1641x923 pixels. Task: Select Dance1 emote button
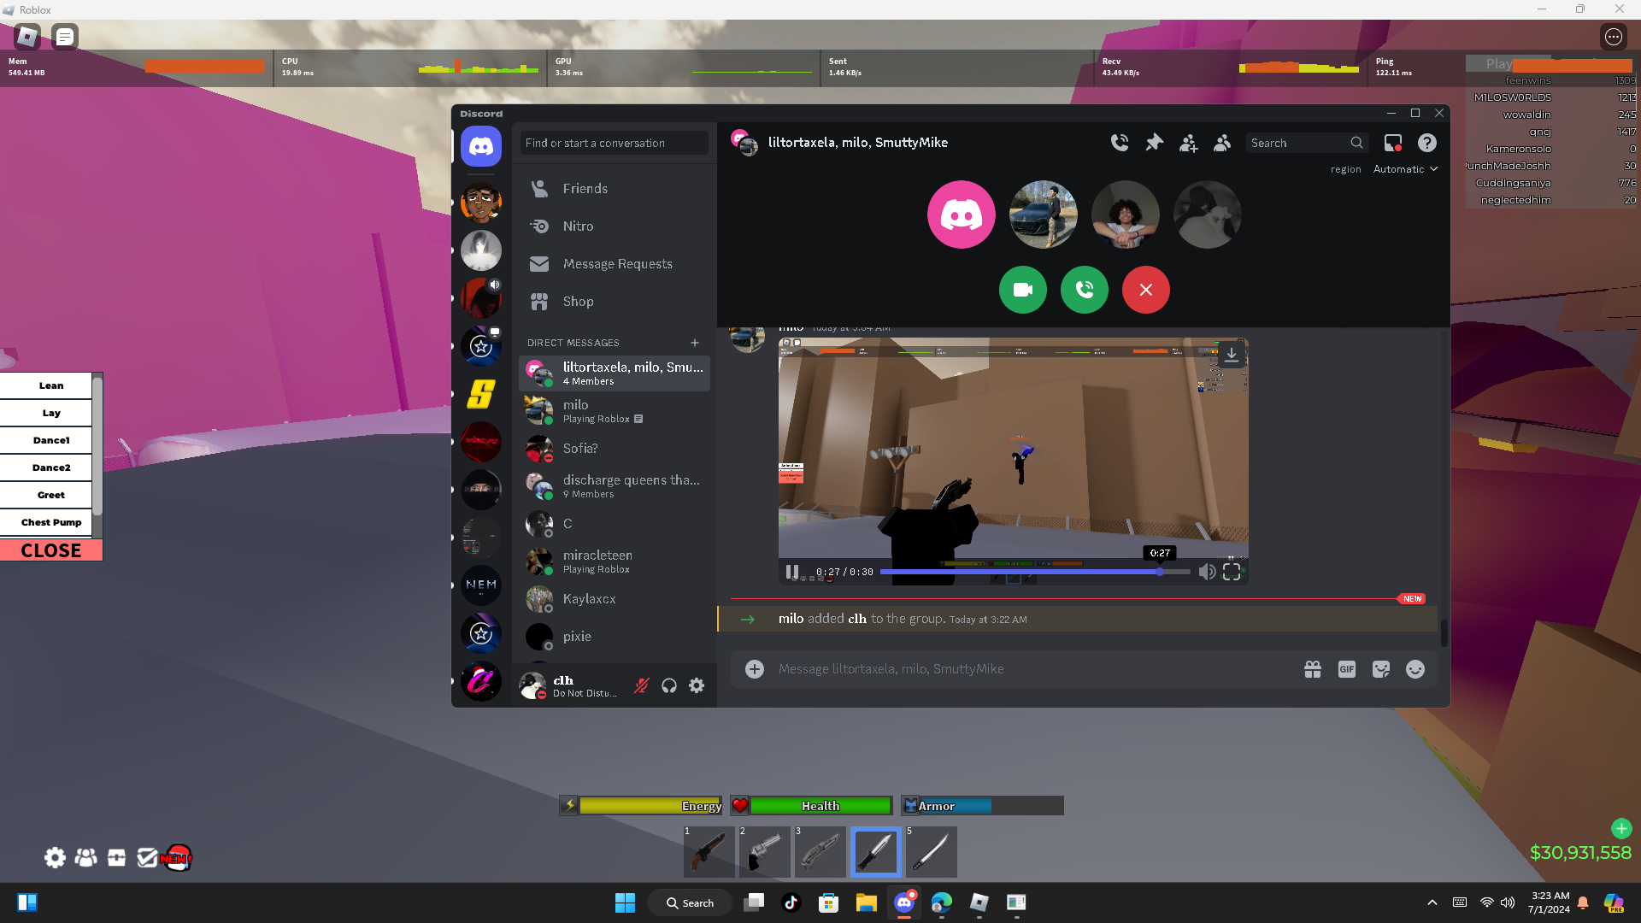click(x=46, y=440)
